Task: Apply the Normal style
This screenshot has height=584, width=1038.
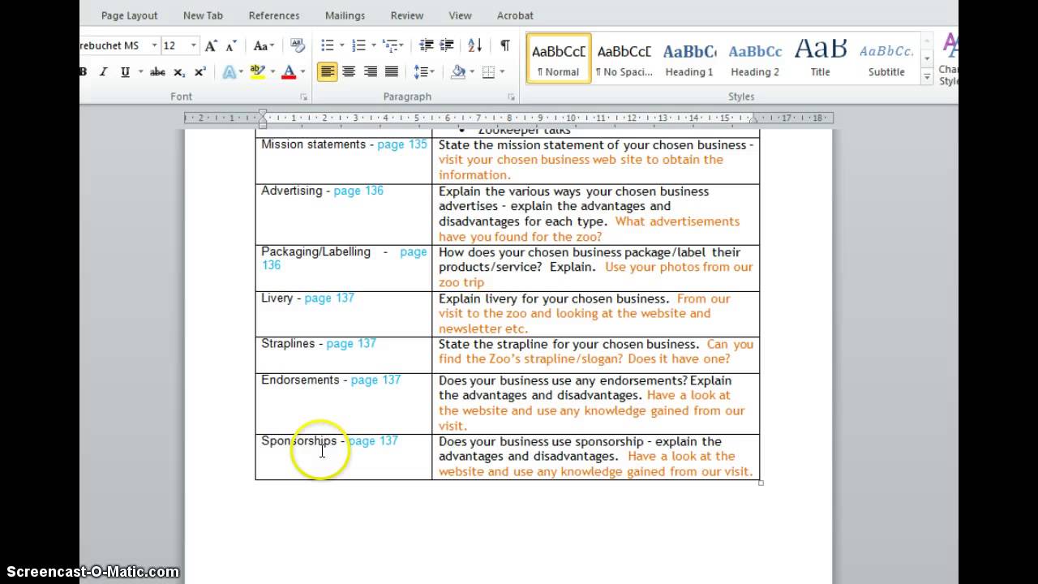Action: (x=559, y=58)
